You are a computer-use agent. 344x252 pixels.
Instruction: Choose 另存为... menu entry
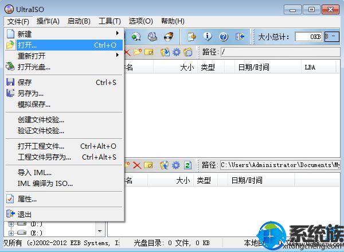(x=64, y=94)
